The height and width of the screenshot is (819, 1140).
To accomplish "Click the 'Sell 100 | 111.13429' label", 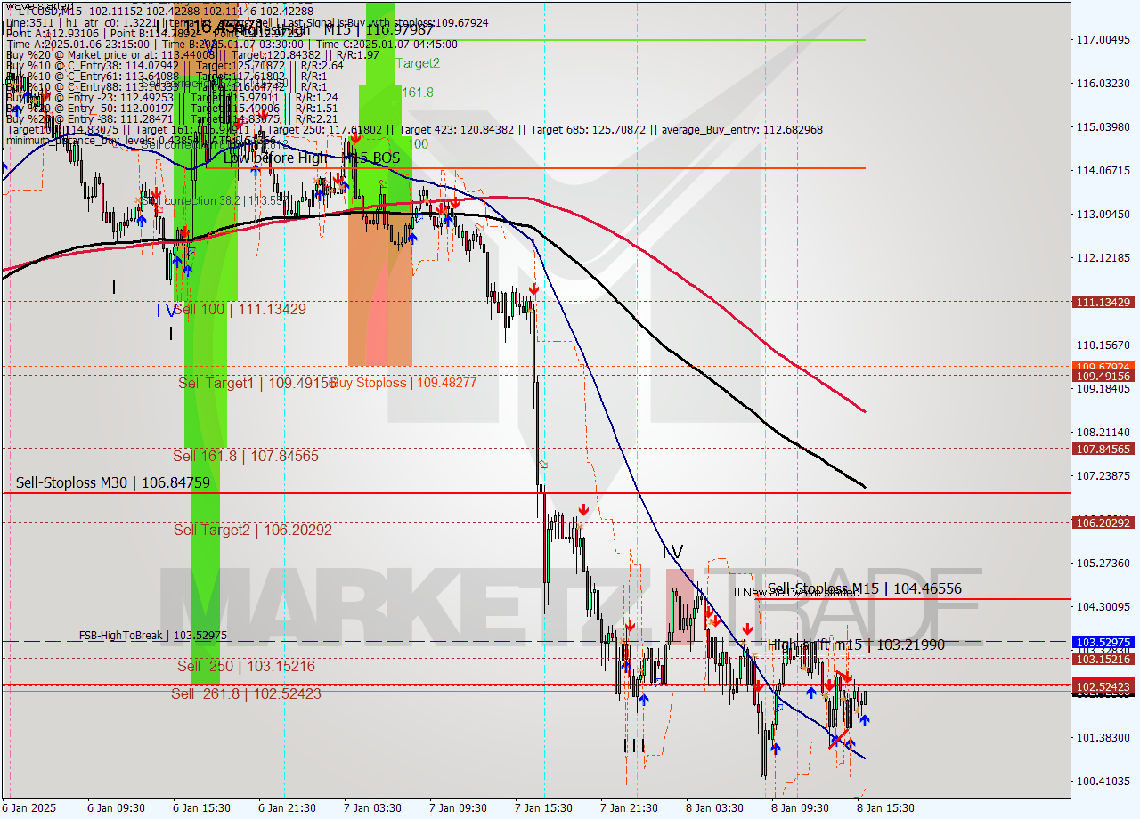I will click(x=240, y=309).
